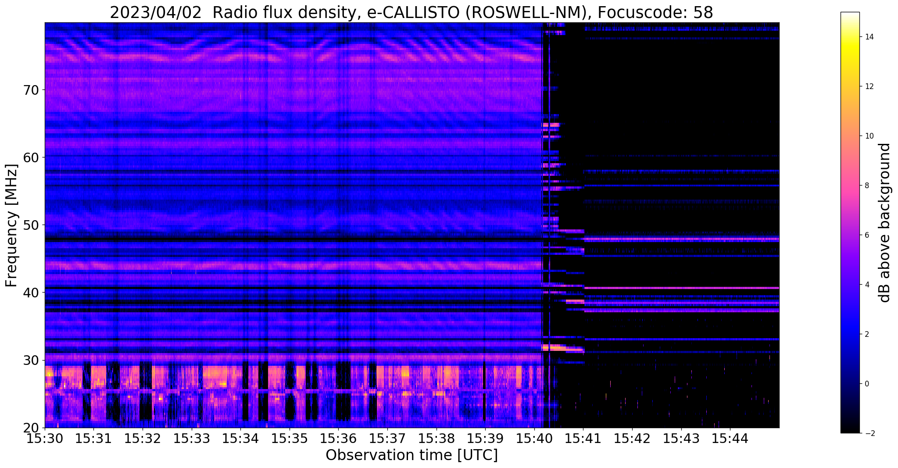898x468 pixels.
Task: Click the plot title mentioning e-CALLISTO ROSWELL-NM
Action: (x=411, y=13)
